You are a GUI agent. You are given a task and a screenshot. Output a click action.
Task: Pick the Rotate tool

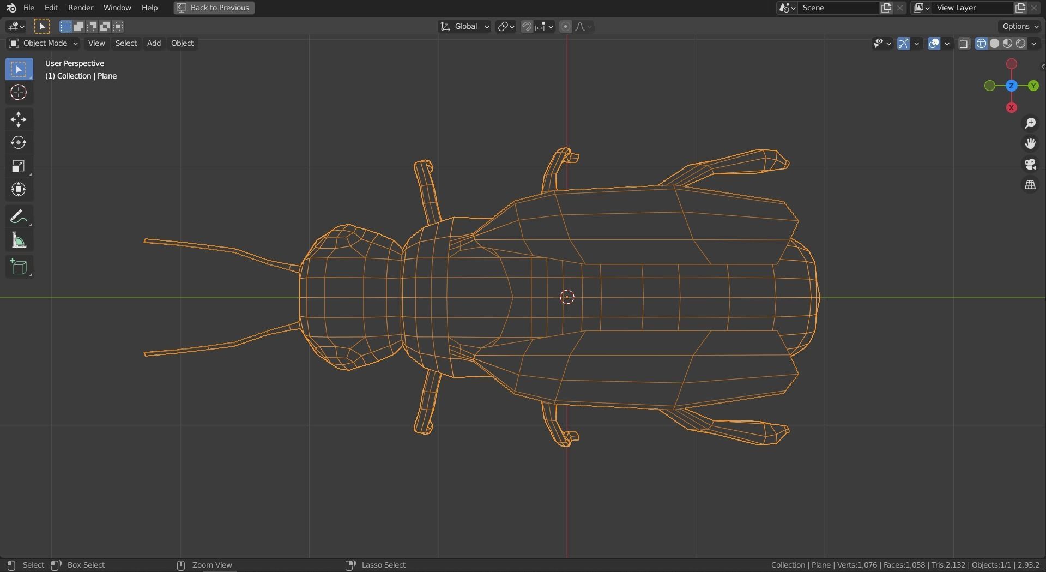click(19, 143)
